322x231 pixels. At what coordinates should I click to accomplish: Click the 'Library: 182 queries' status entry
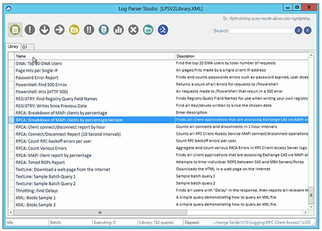pos(156,222)
